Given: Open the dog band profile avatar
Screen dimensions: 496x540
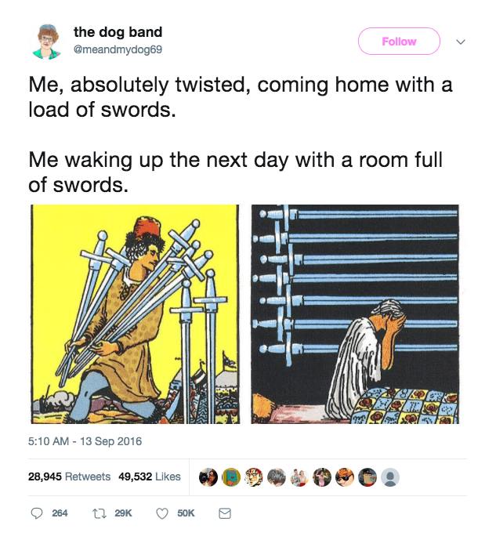Looking at the screenshot, I should pos(47,42).
